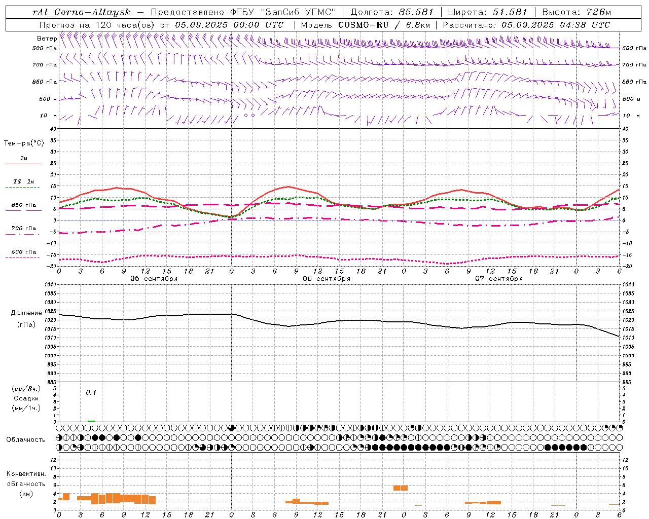Click the Td 2м dew point legend entry
Screen dimensions: 649x519
click(x=24, y=181)
